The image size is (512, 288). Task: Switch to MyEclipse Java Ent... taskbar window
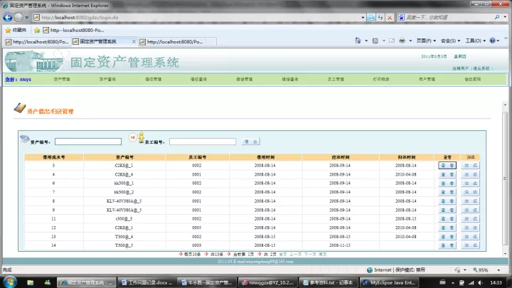coord(389,282)
